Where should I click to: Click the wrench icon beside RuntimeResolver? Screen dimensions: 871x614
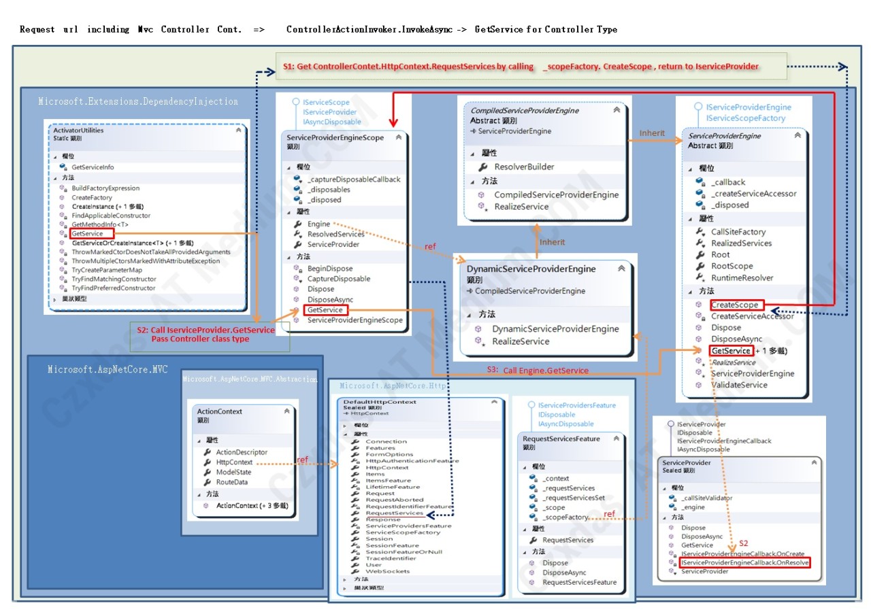(700, 277)
